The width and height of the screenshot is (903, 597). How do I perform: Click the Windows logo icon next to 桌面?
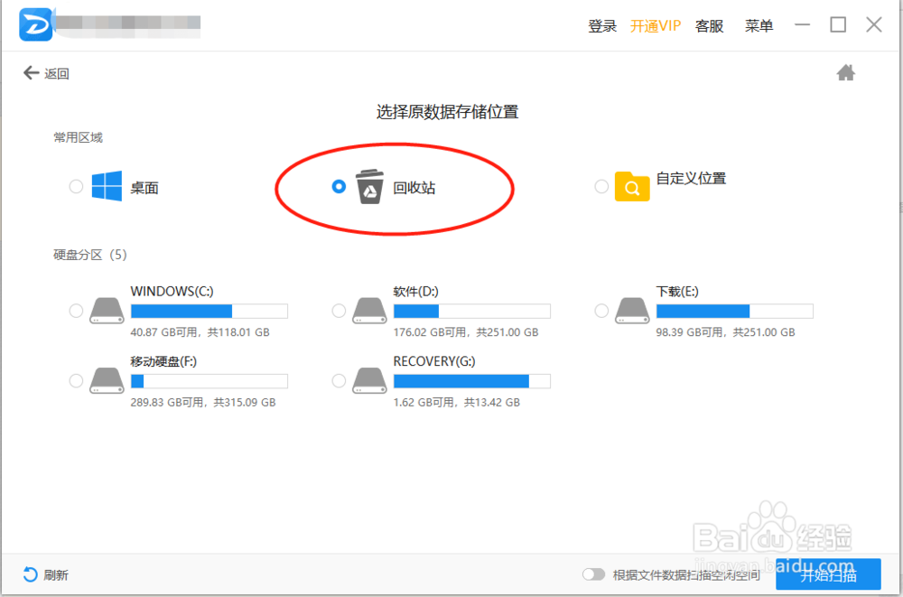click(x=108, y=186)
